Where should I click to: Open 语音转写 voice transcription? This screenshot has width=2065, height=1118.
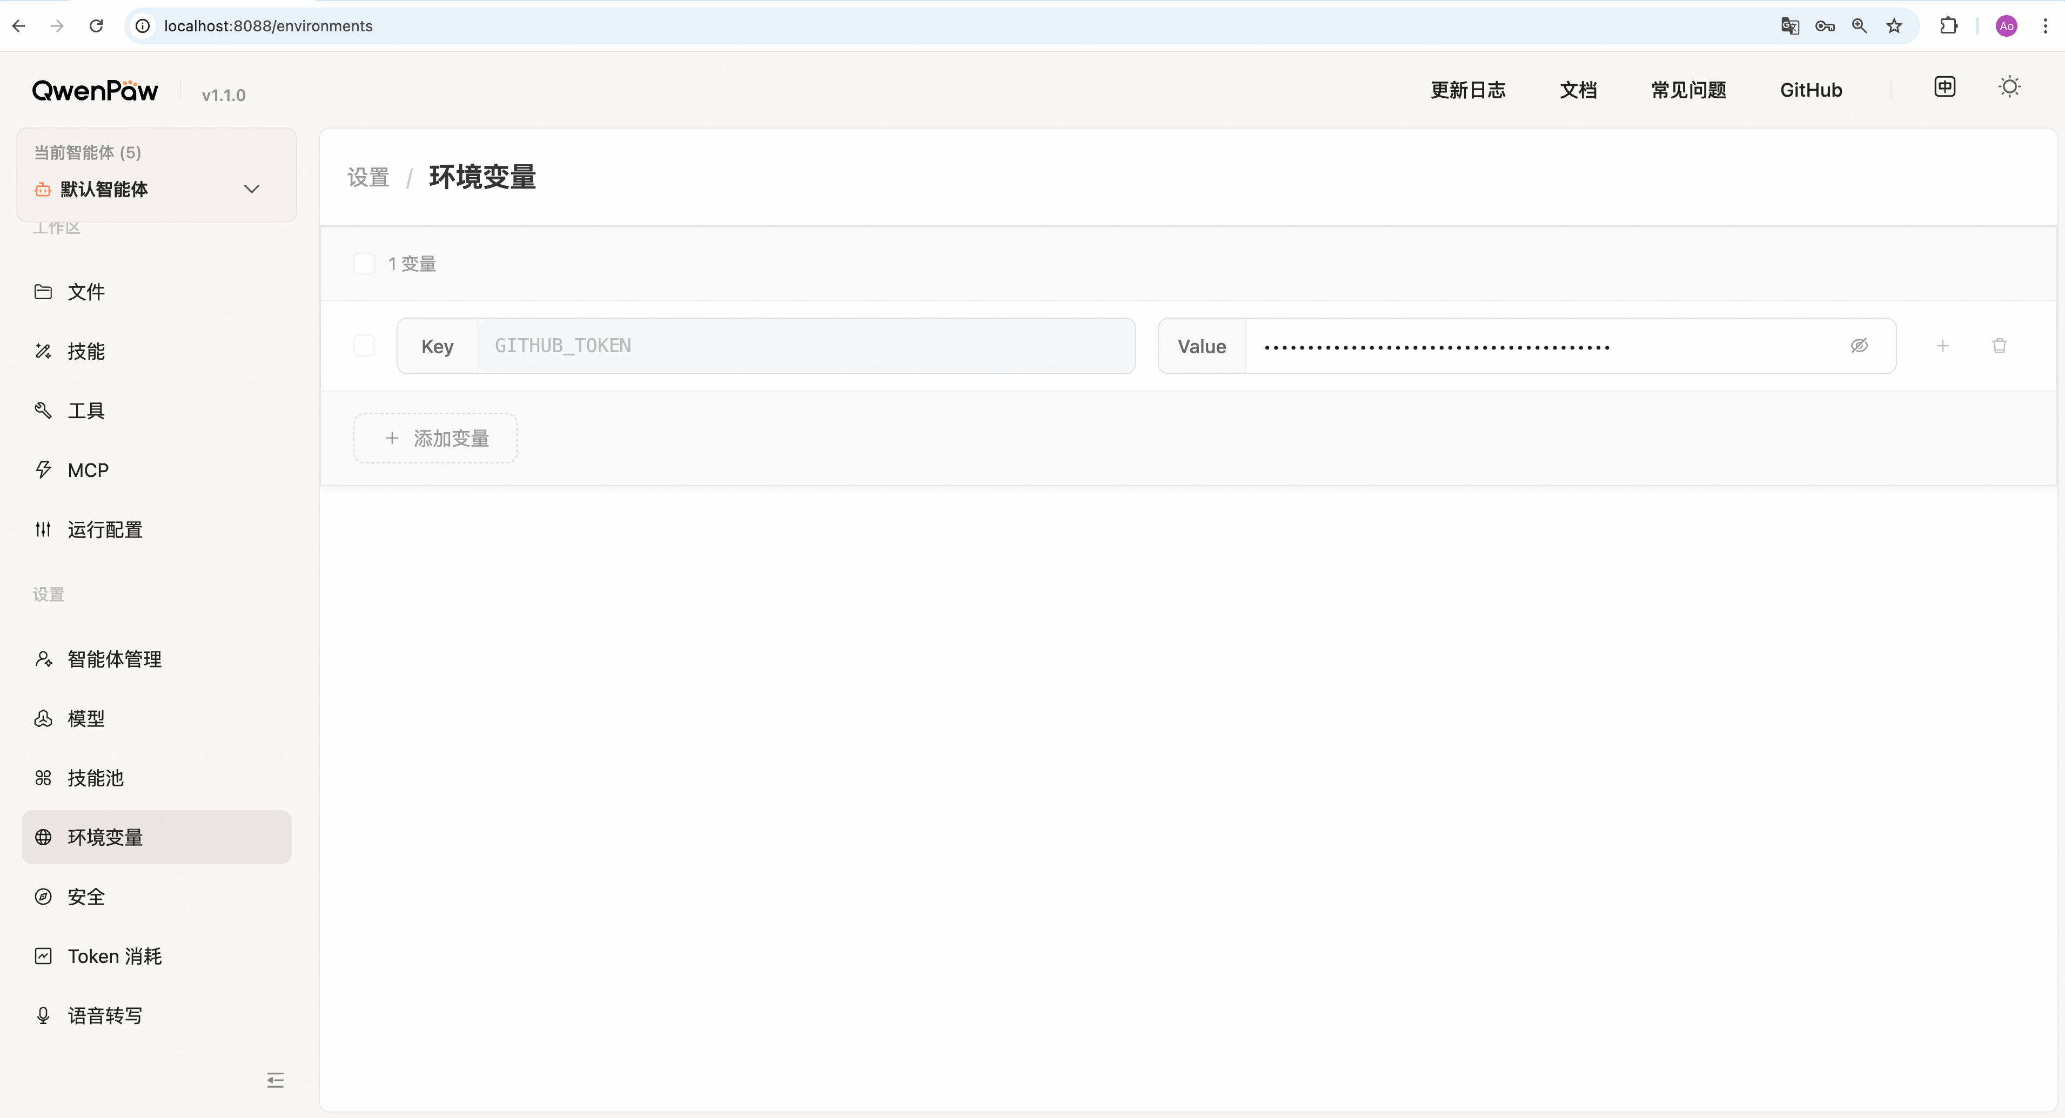[156, 1015]
